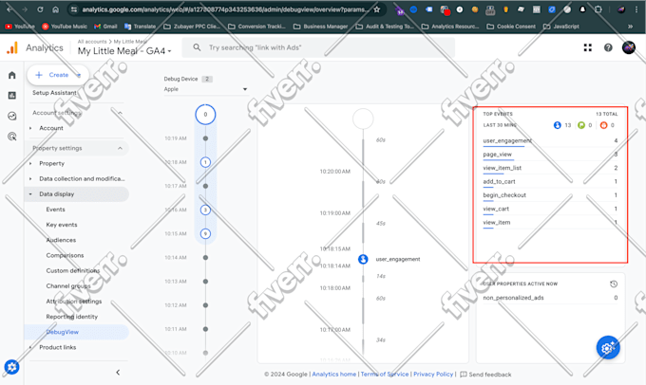Screen dimensions: 646x385
Task: Open the Advertising icon in sidebar
Action: click(x=12, y=137)
